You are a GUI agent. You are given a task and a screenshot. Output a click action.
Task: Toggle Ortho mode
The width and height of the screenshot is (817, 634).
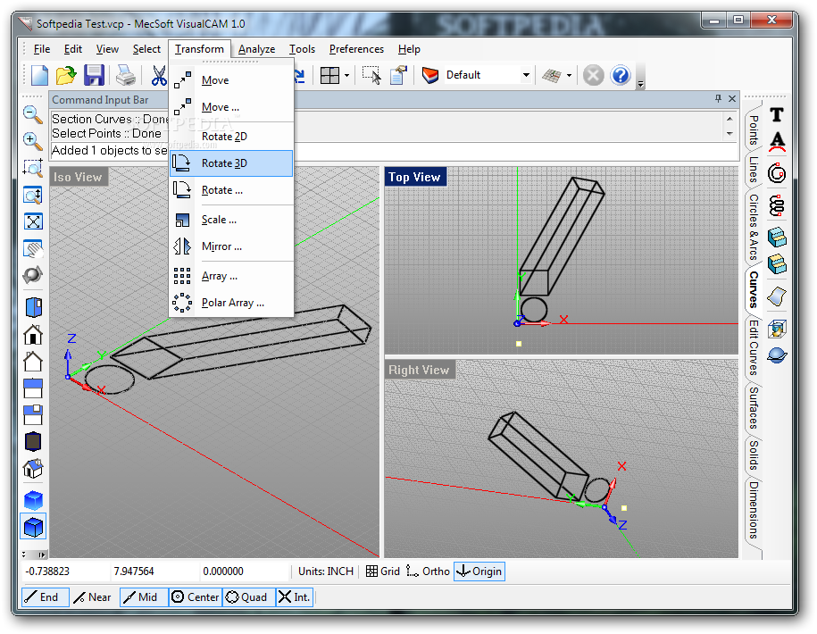(428, 571)
